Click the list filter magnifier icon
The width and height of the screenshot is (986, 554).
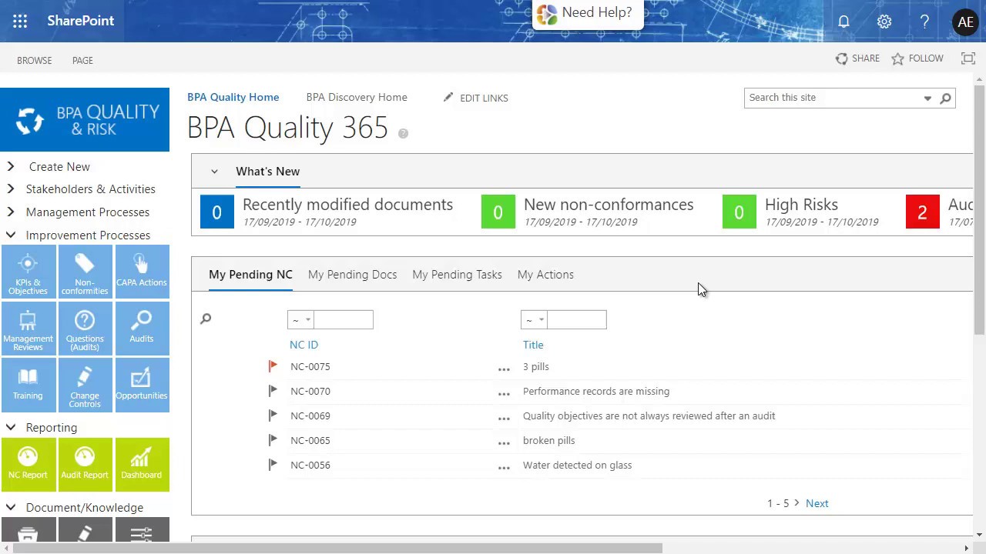click(x=206, y=319)
